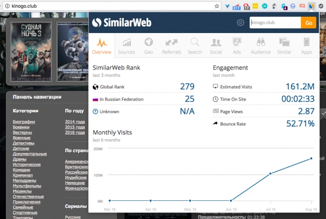Click the Unknown question mark icon
Image resolution: width=326 pixels, height=219 pixels.
click(x=95, y=112)
